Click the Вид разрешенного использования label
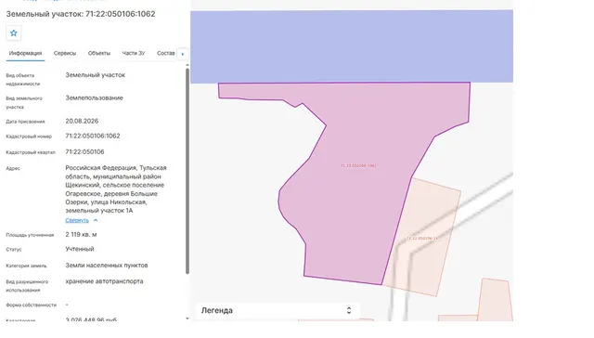 (x=27, y=286)
